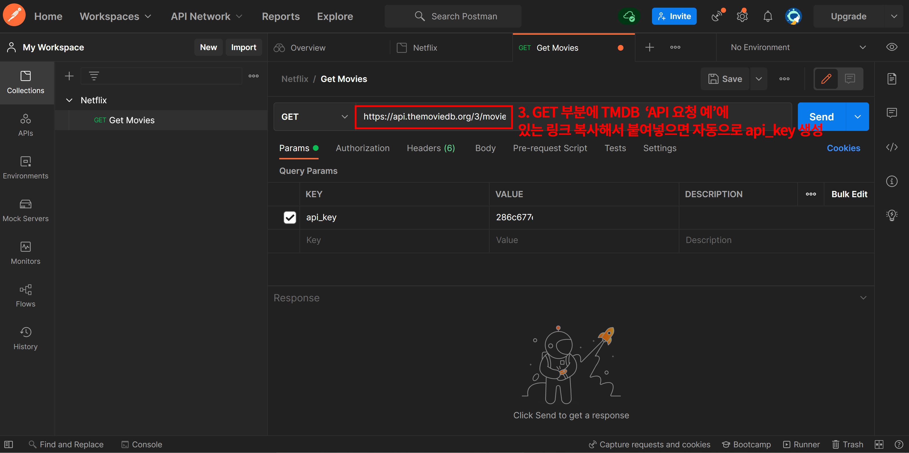Click the Send button
The height and width of the screenshot is (453, 909).
coord(822,117)
